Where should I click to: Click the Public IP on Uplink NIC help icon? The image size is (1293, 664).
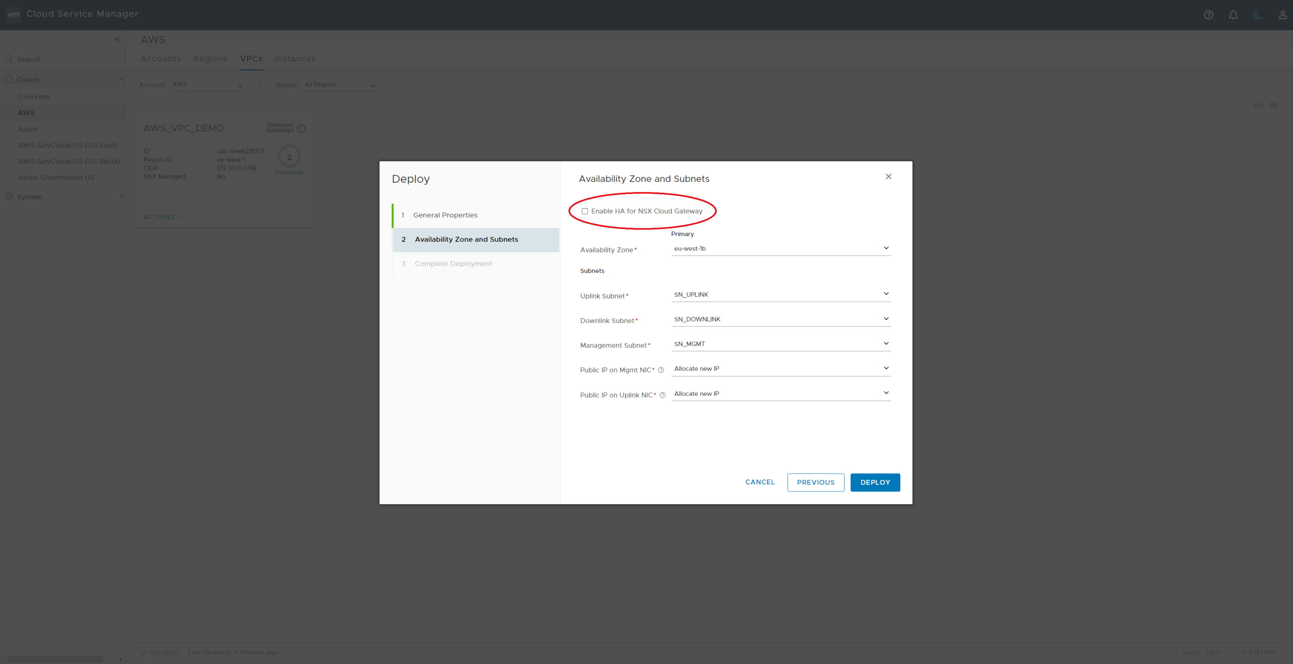tap(662, 395)
